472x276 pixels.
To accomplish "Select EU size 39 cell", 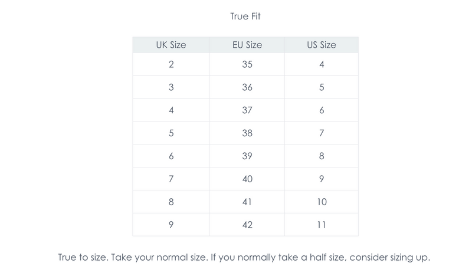I will coord(247,156).
